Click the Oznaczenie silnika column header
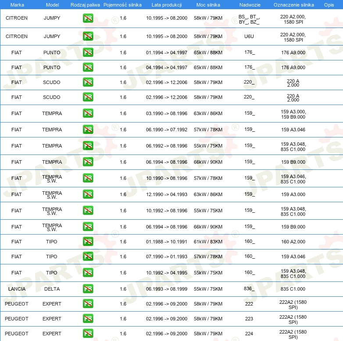This screenshot has width=343, height=341. tap(293, 5)
